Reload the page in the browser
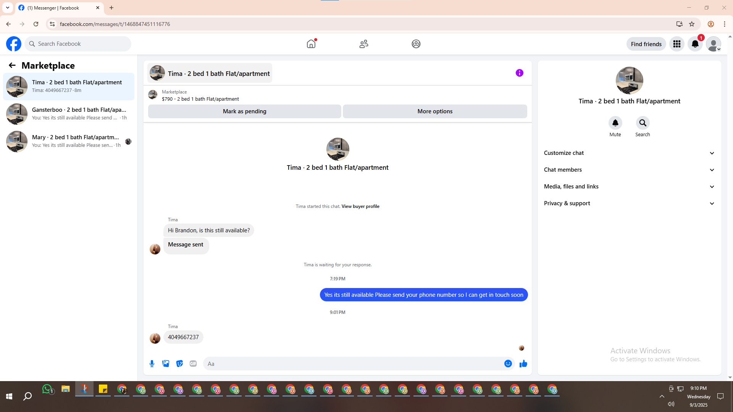733x412 pixels. pyautogui.click(x=36, y=24)
